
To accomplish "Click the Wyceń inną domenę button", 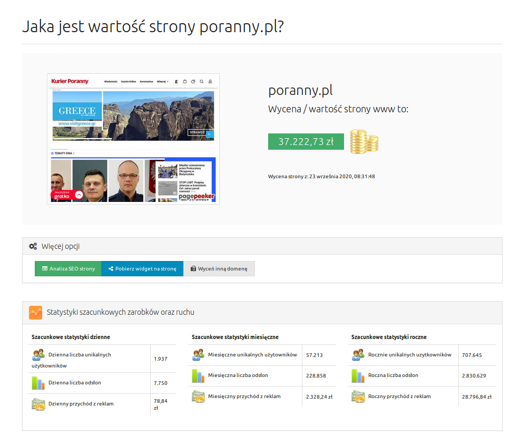I will (x=219, y=269).
